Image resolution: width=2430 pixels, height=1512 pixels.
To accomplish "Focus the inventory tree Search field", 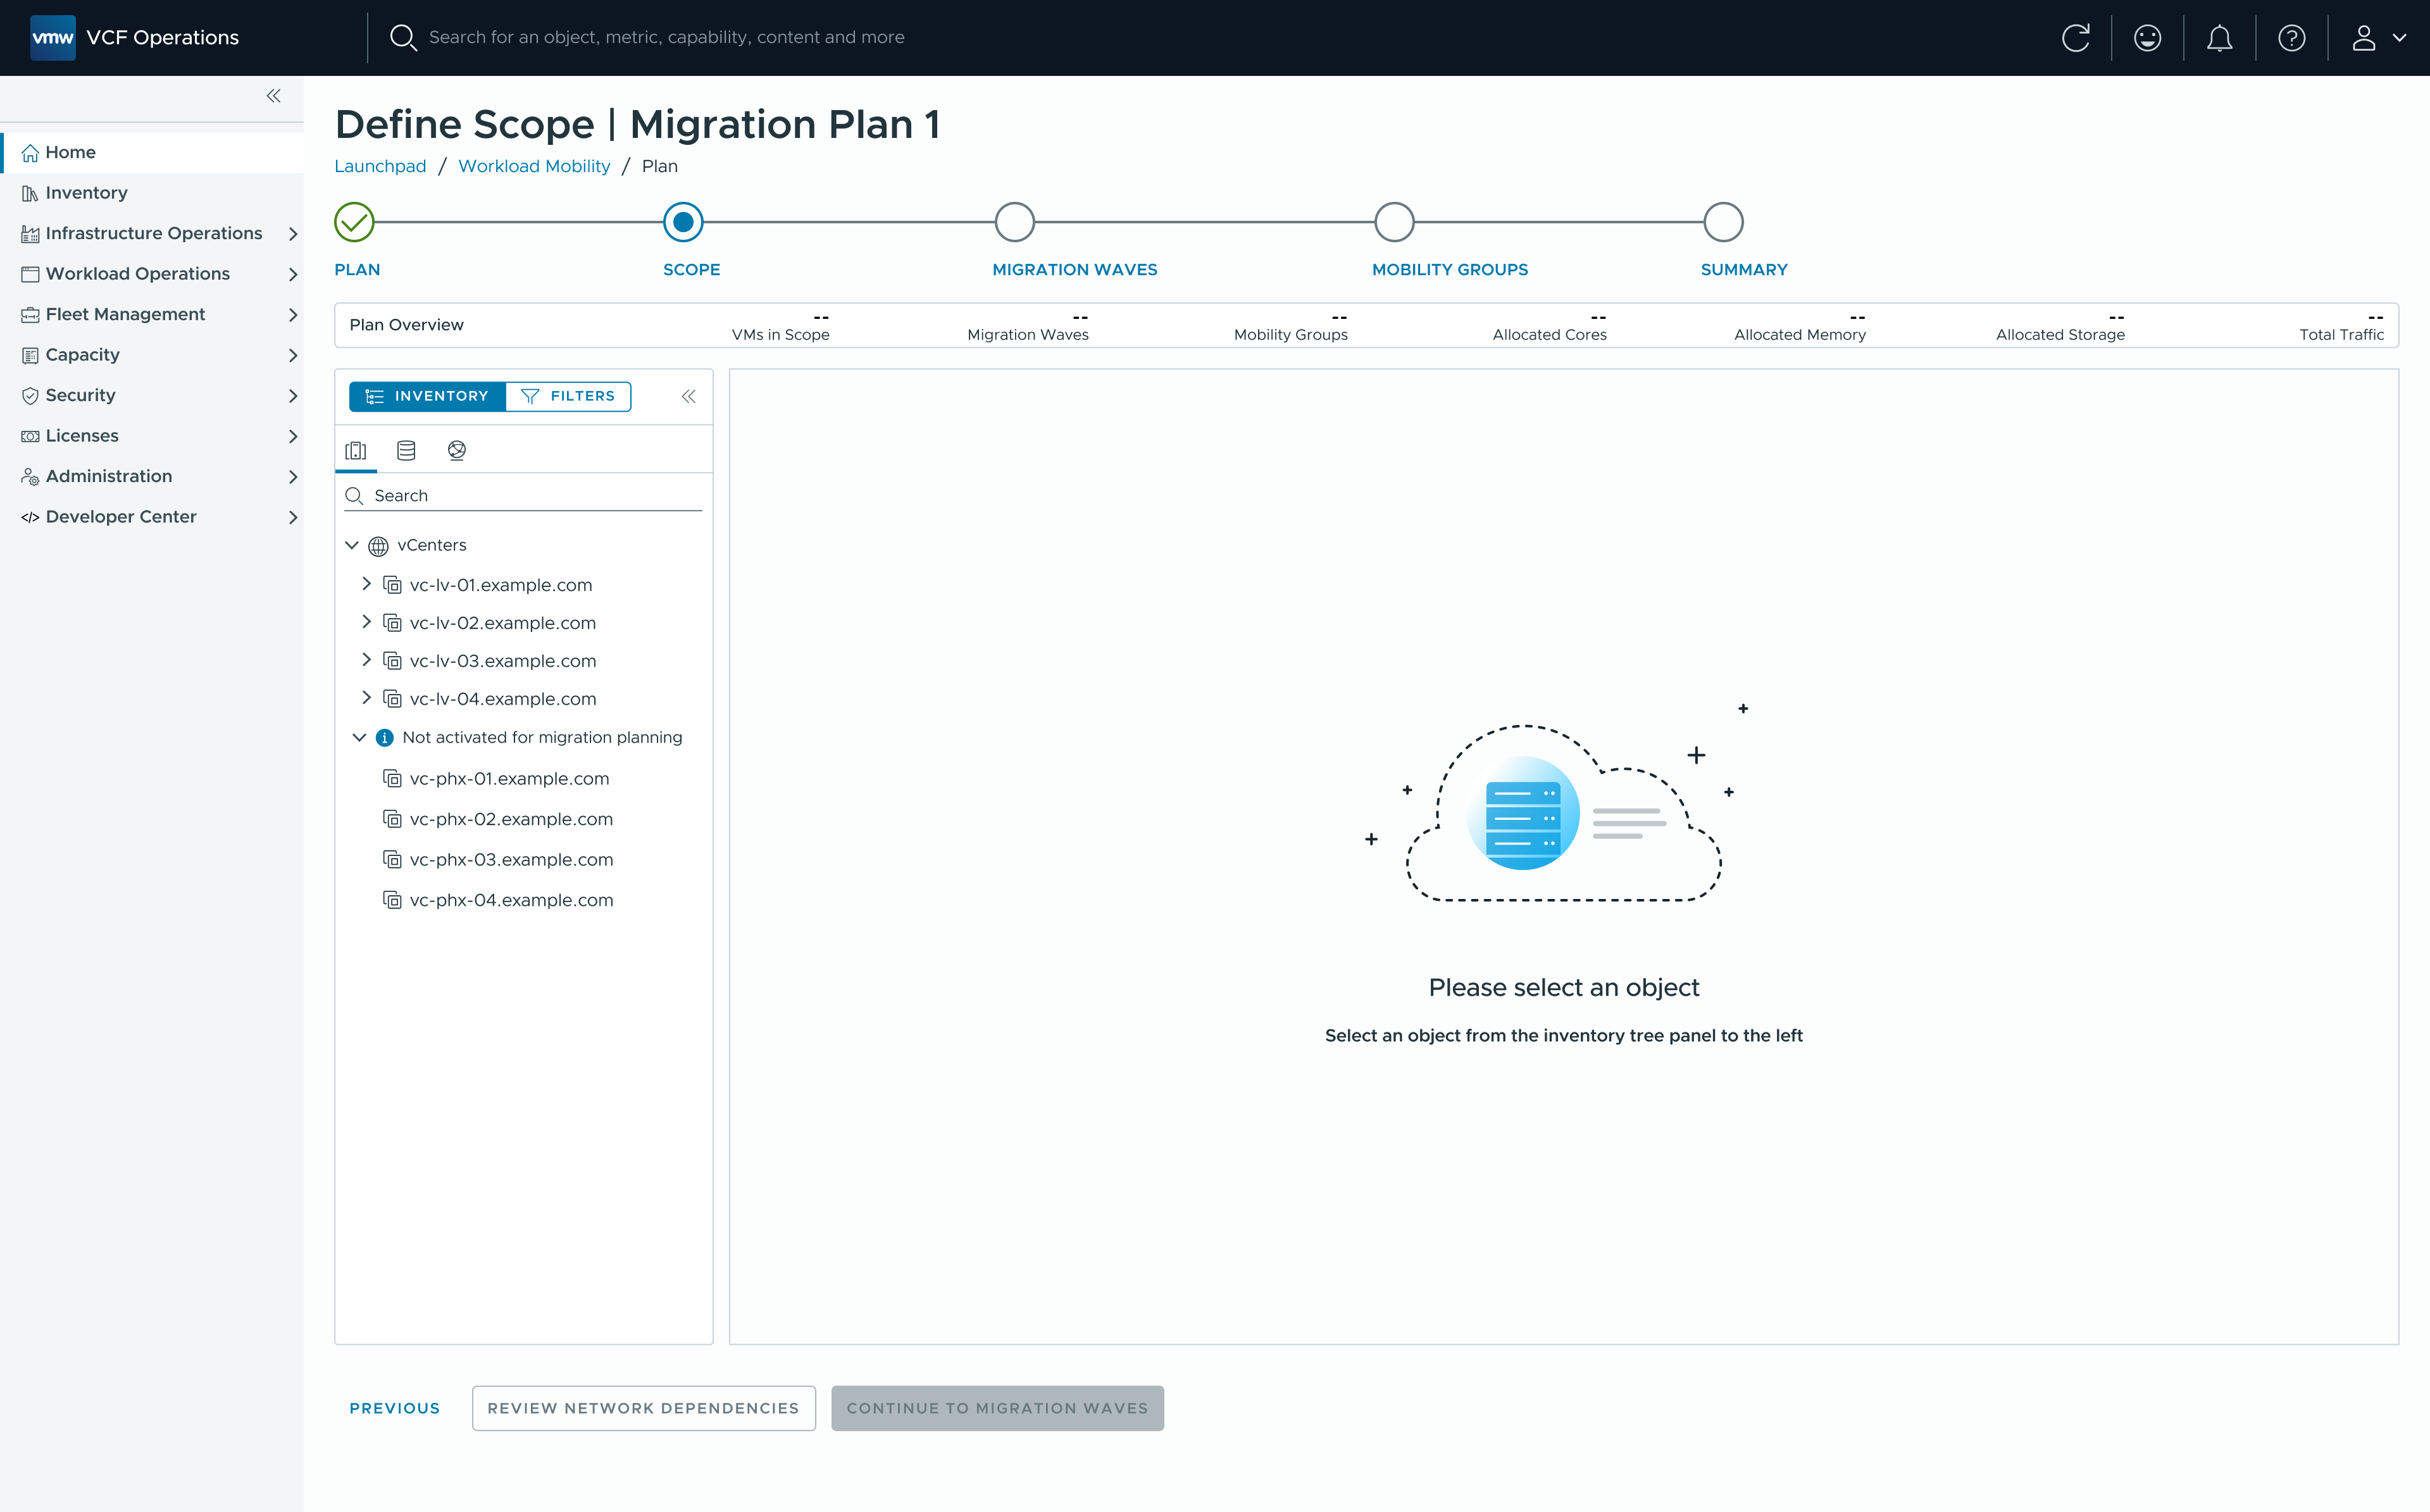I will [523, 496].
